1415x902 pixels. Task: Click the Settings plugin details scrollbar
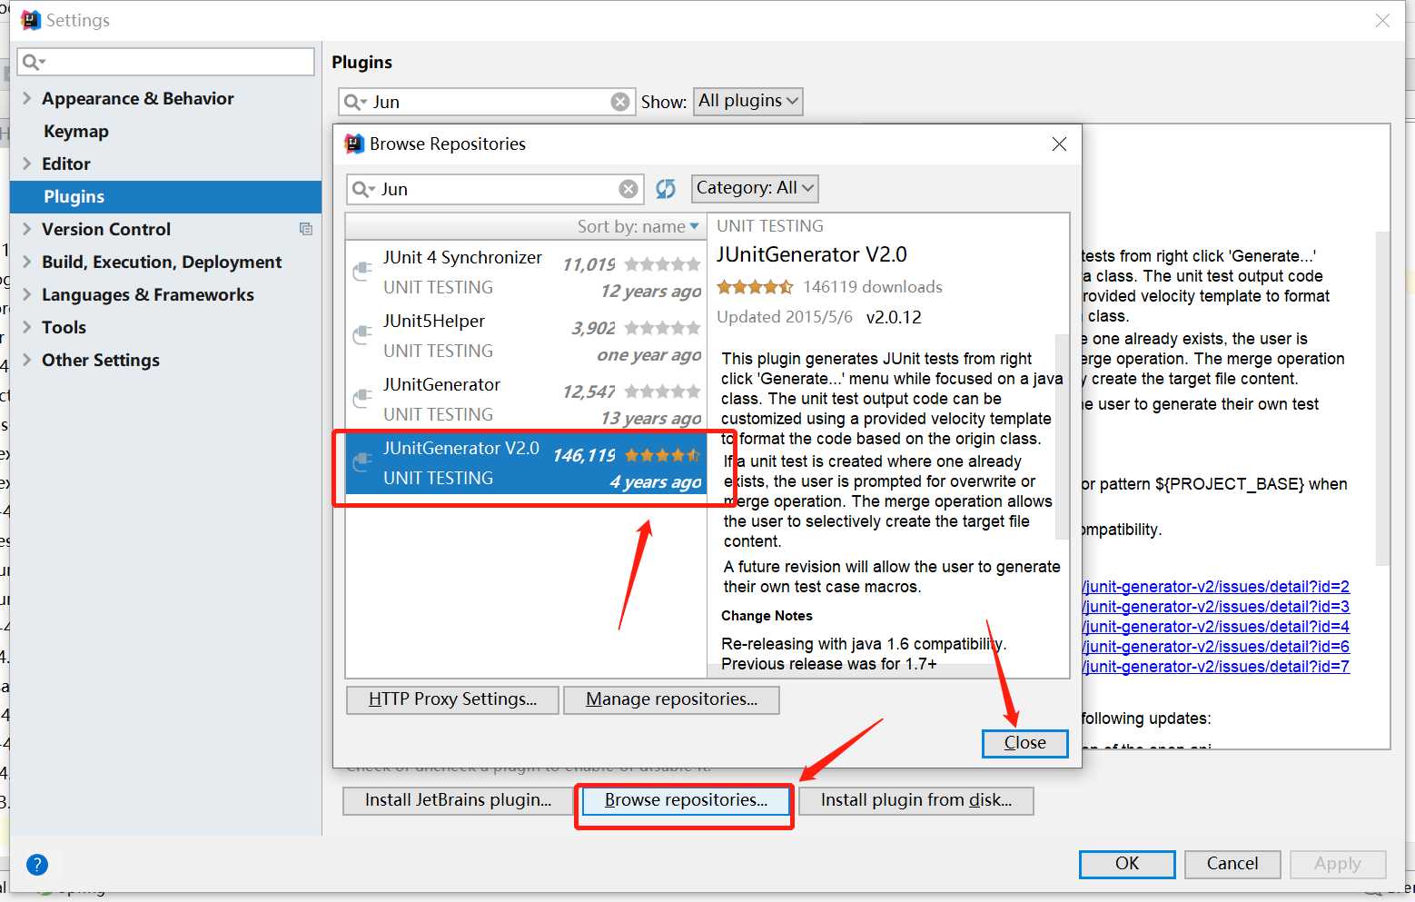click(1382, 398)
